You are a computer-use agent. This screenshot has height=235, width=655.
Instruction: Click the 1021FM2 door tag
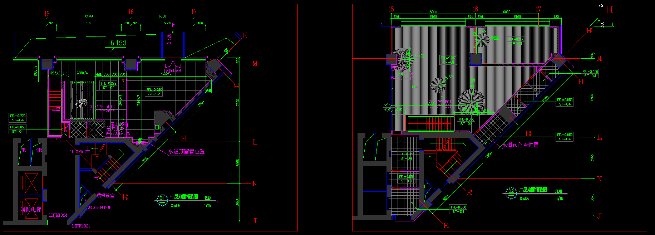click(x=78, y=152)
